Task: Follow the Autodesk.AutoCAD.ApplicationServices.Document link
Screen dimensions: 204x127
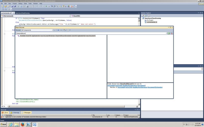Action: point(126,86)
